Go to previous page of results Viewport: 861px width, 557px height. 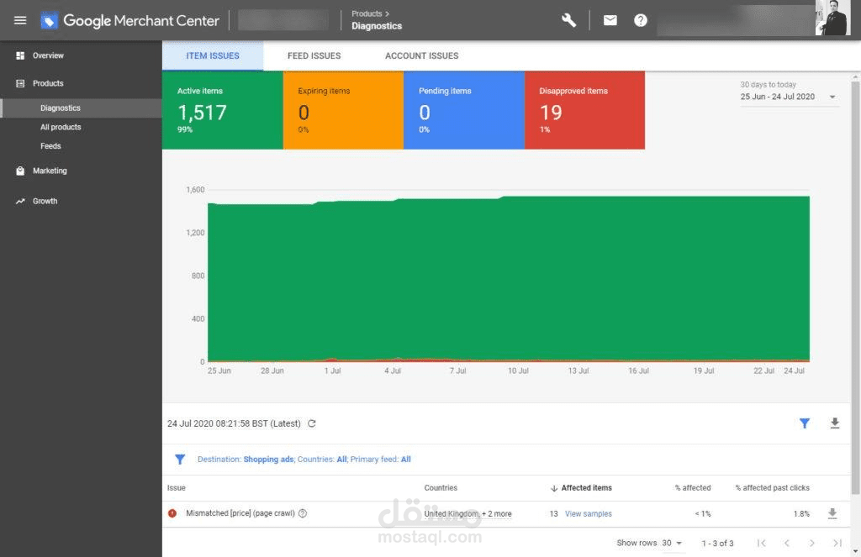pyautogui.click(x=787, y=543)
